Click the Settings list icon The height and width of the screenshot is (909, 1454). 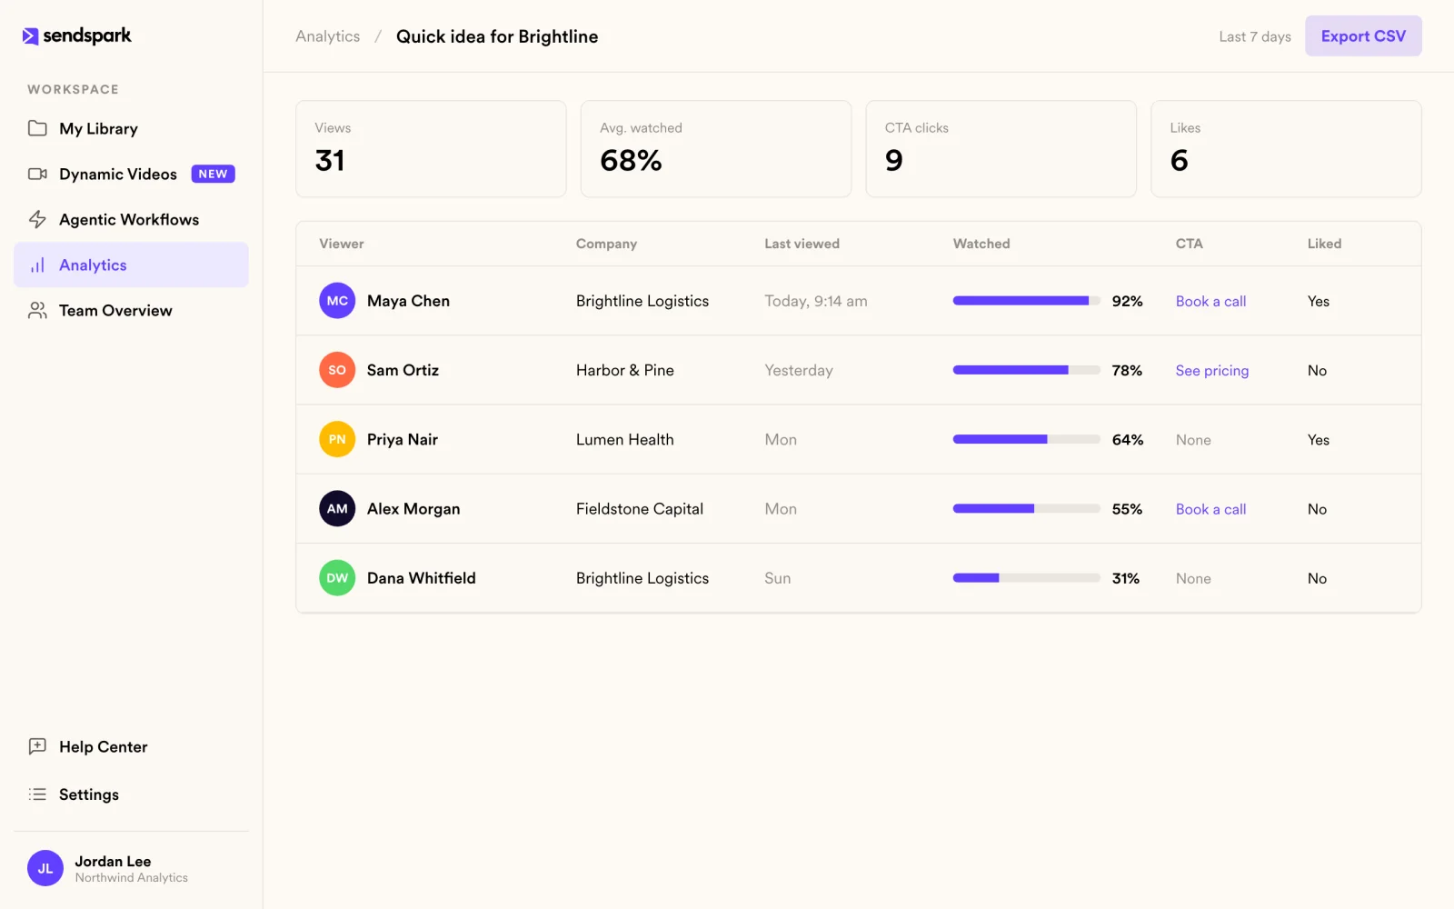click(x=37, y=794)
